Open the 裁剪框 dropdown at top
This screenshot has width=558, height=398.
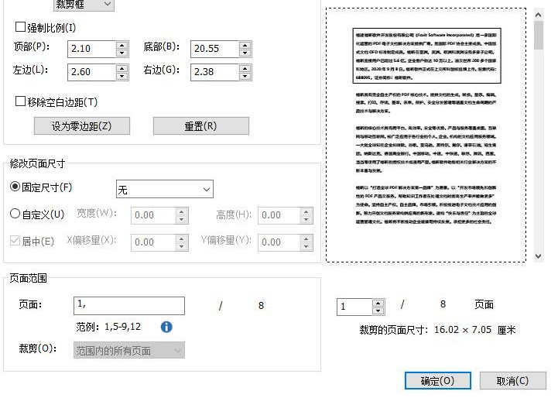click(84, 5)
